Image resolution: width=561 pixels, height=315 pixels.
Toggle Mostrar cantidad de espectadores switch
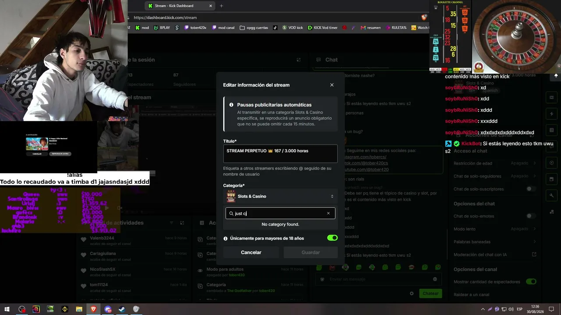click(531, 282)
